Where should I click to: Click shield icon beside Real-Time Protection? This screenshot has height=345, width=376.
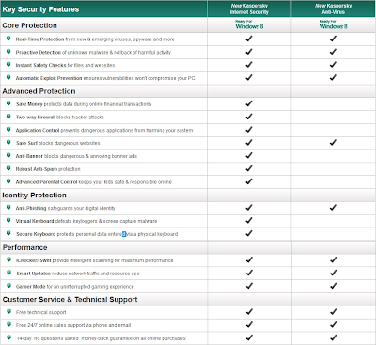8,39
